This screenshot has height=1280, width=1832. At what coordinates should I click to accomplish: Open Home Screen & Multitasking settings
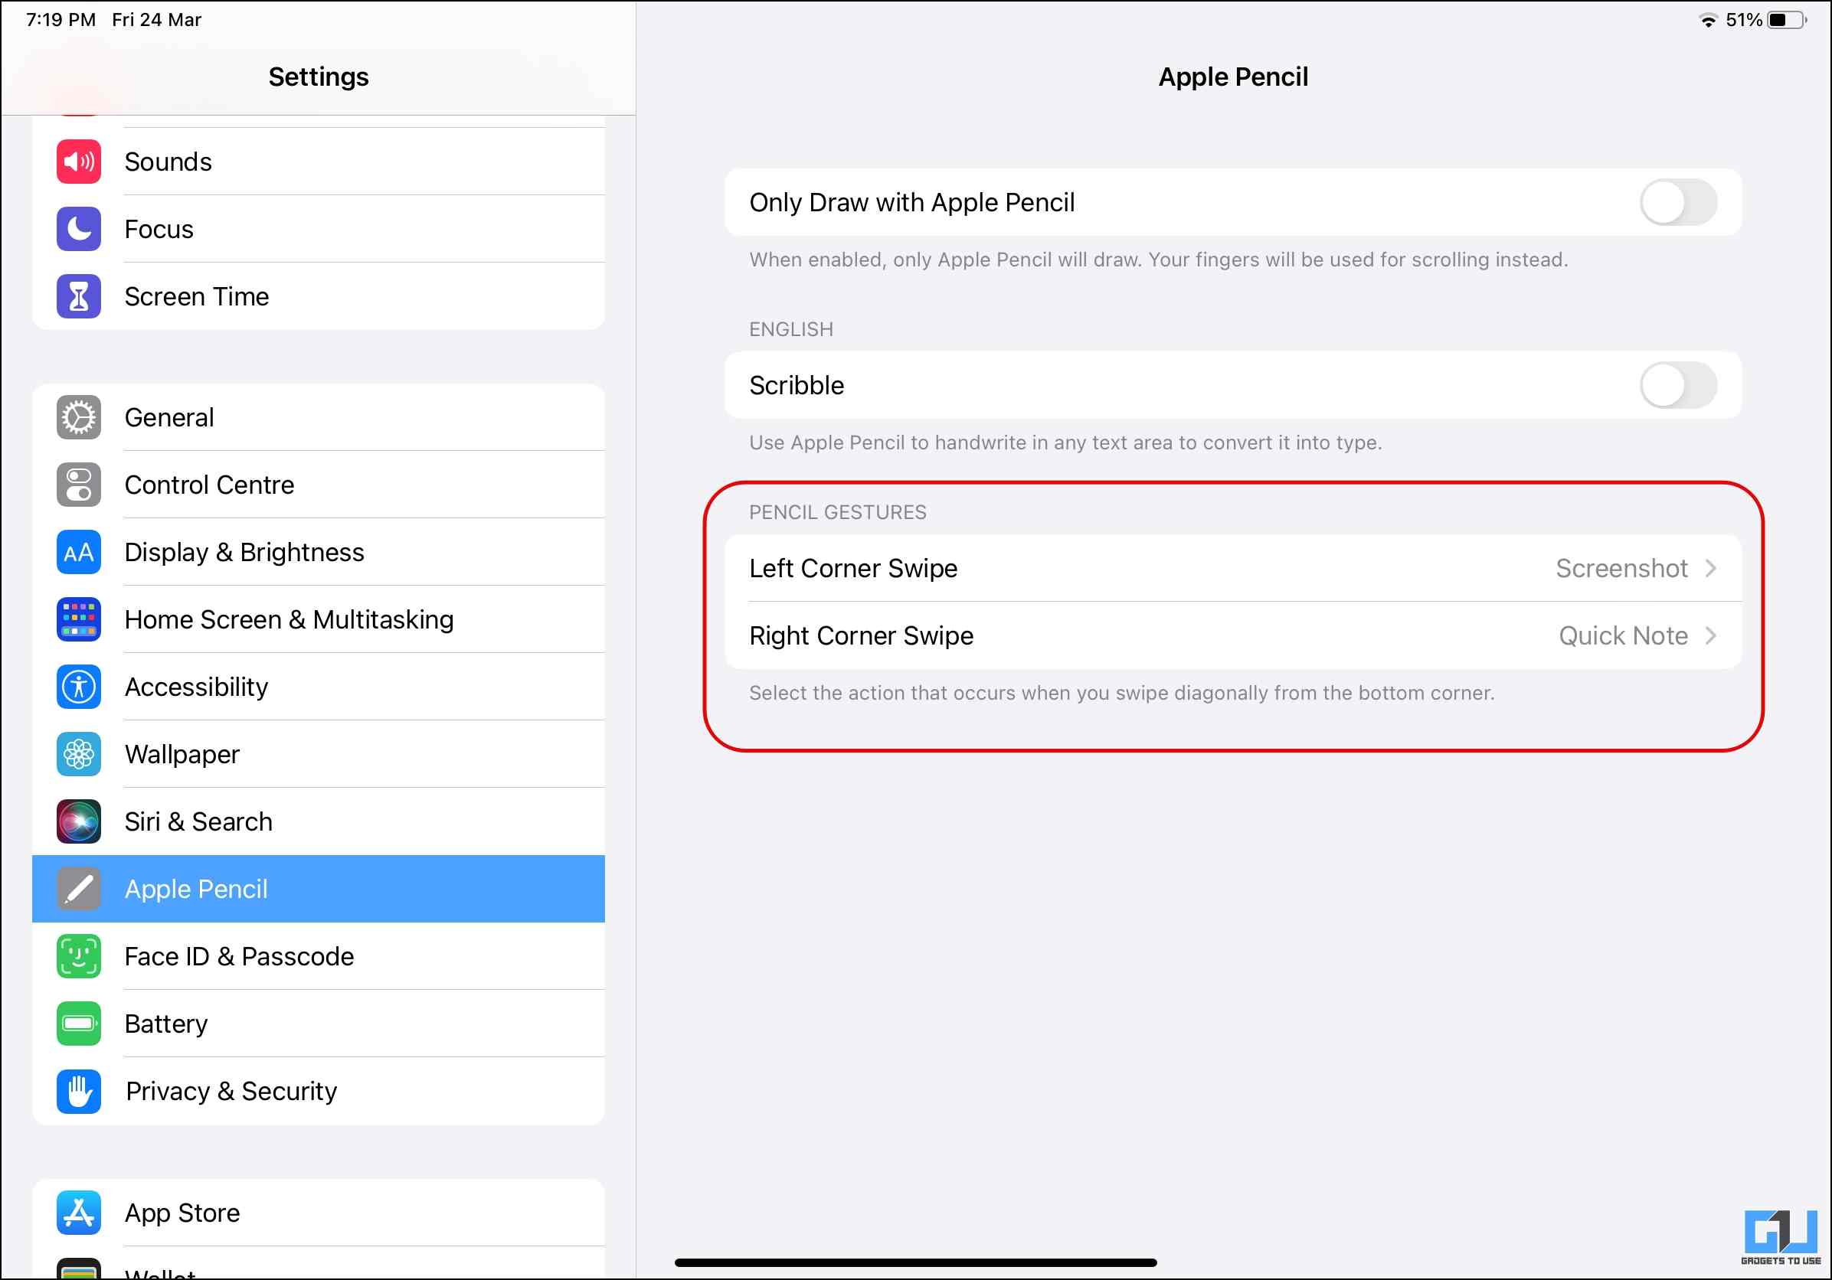point(289,619)
